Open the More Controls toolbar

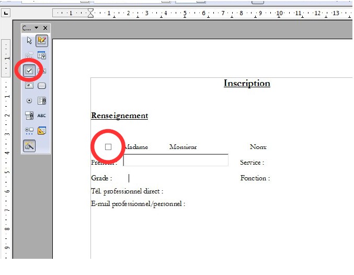pyautogui.click(x=29, y=131)
